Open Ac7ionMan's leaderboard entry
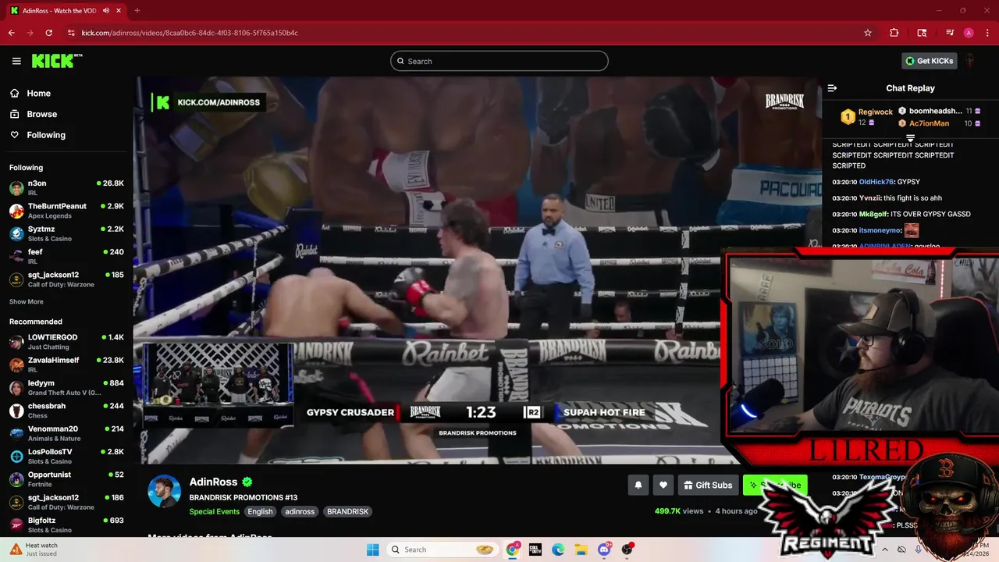999x562 pixels. tap(940, 123)
